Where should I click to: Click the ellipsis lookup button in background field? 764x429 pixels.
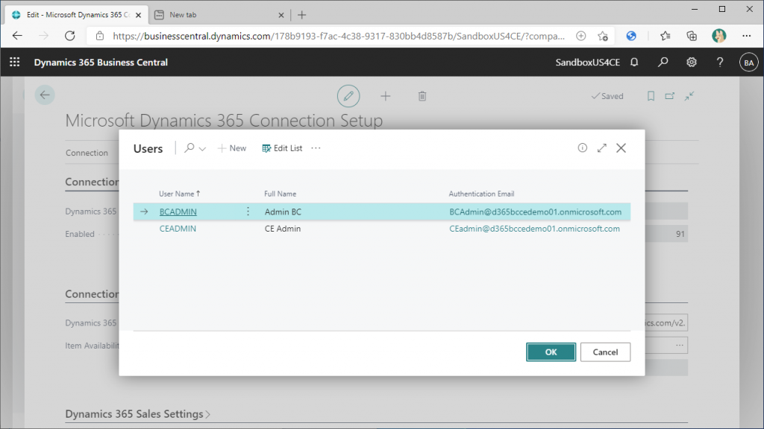pyautogui.click(x=679, y=345)
